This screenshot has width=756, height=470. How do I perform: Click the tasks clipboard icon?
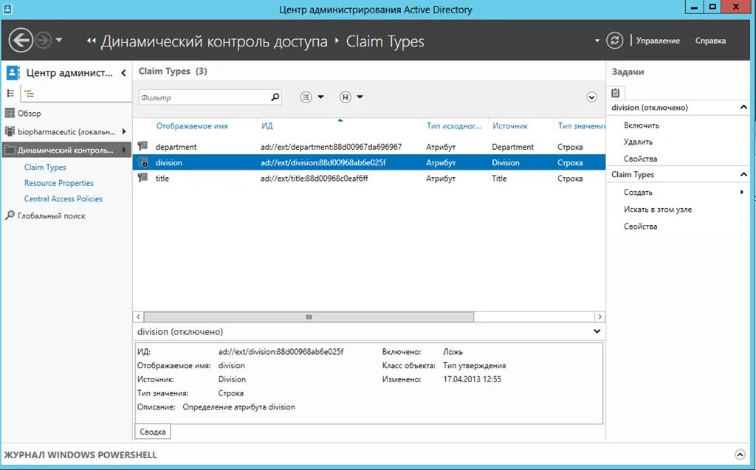pyautogui.click(x=616, y=92)
